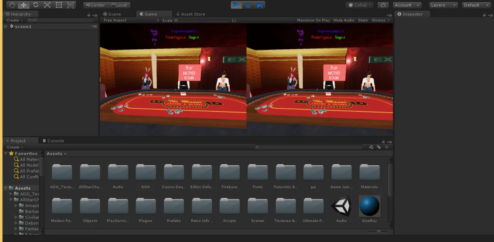Select All Models favorite search
Screen dimensions: 494x242
27,165
